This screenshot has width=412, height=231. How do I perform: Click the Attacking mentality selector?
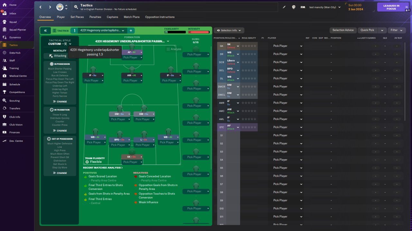60,56
